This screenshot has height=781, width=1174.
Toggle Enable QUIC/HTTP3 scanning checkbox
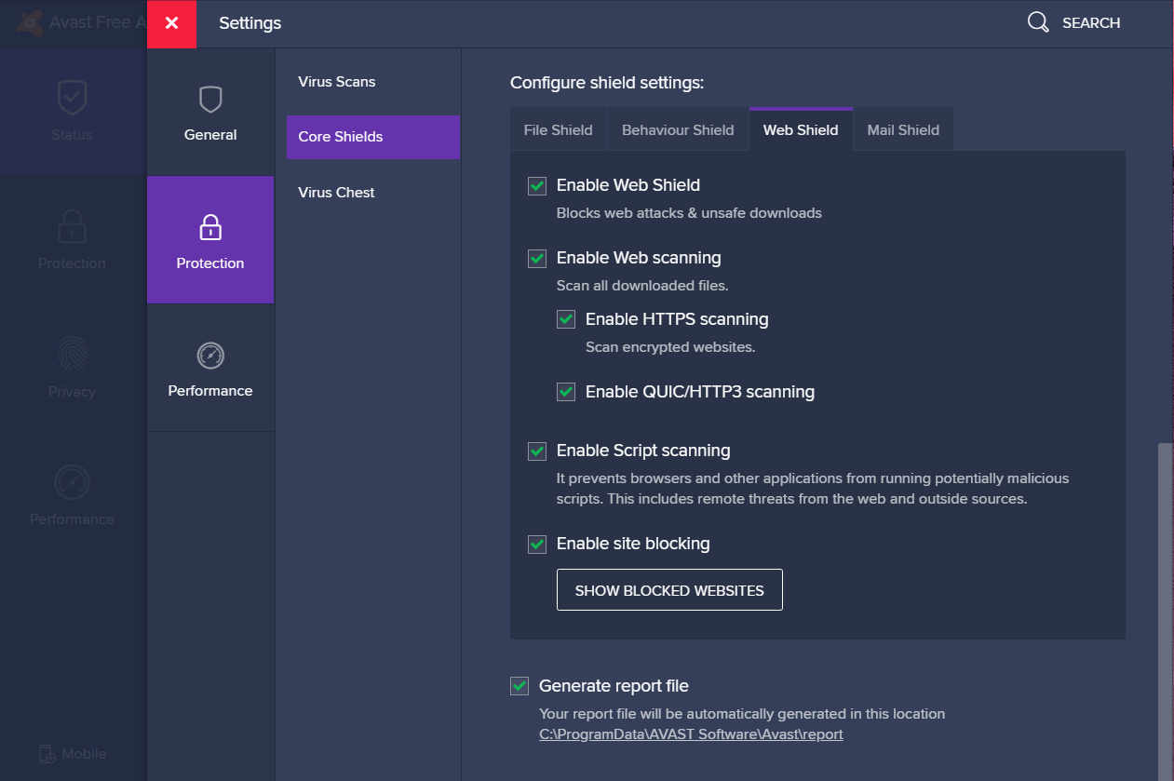(x=566, y=392)
